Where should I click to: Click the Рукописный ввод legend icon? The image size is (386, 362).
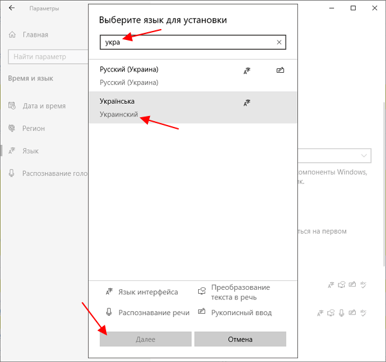(201, 311)
